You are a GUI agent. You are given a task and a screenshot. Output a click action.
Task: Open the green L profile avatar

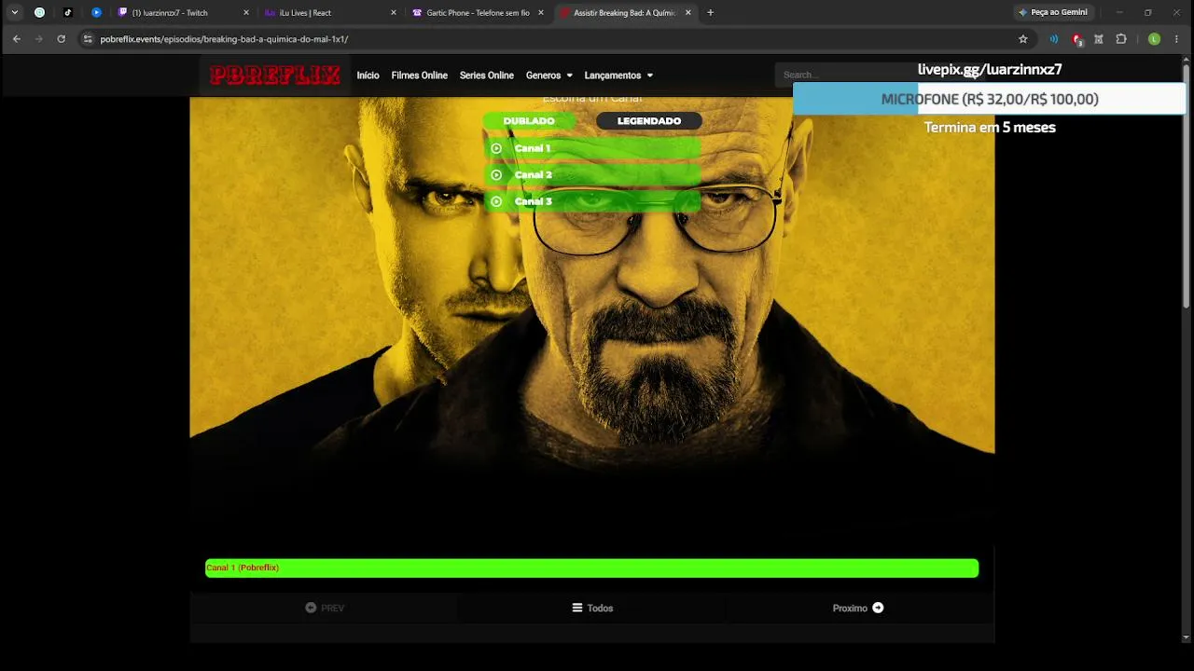[1154, 39]
